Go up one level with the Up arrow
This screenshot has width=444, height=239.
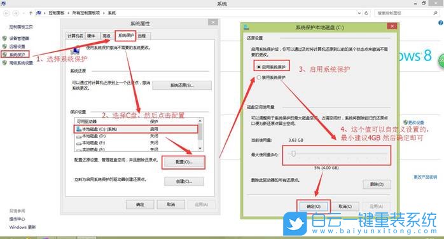point(31,13)
